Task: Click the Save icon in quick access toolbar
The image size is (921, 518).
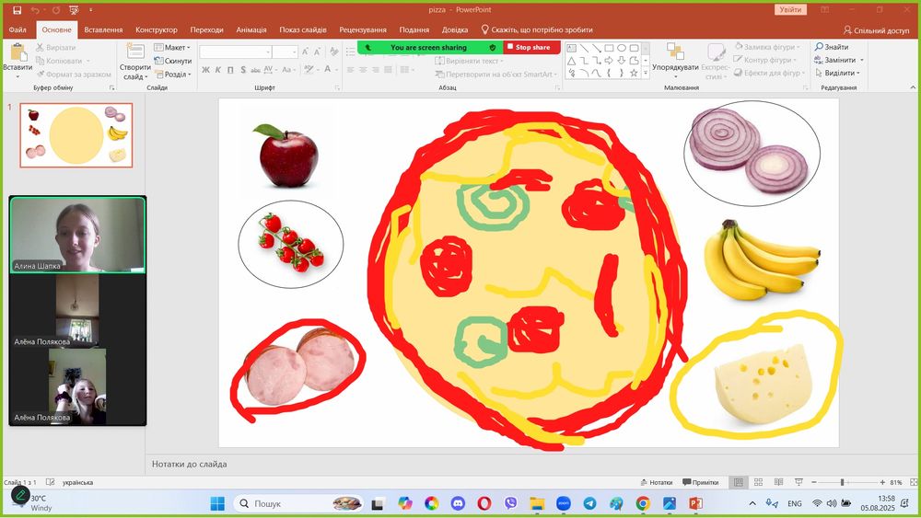Action: (x=17, y=10)
